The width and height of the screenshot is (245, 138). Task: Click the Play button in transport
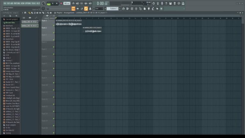53,4
